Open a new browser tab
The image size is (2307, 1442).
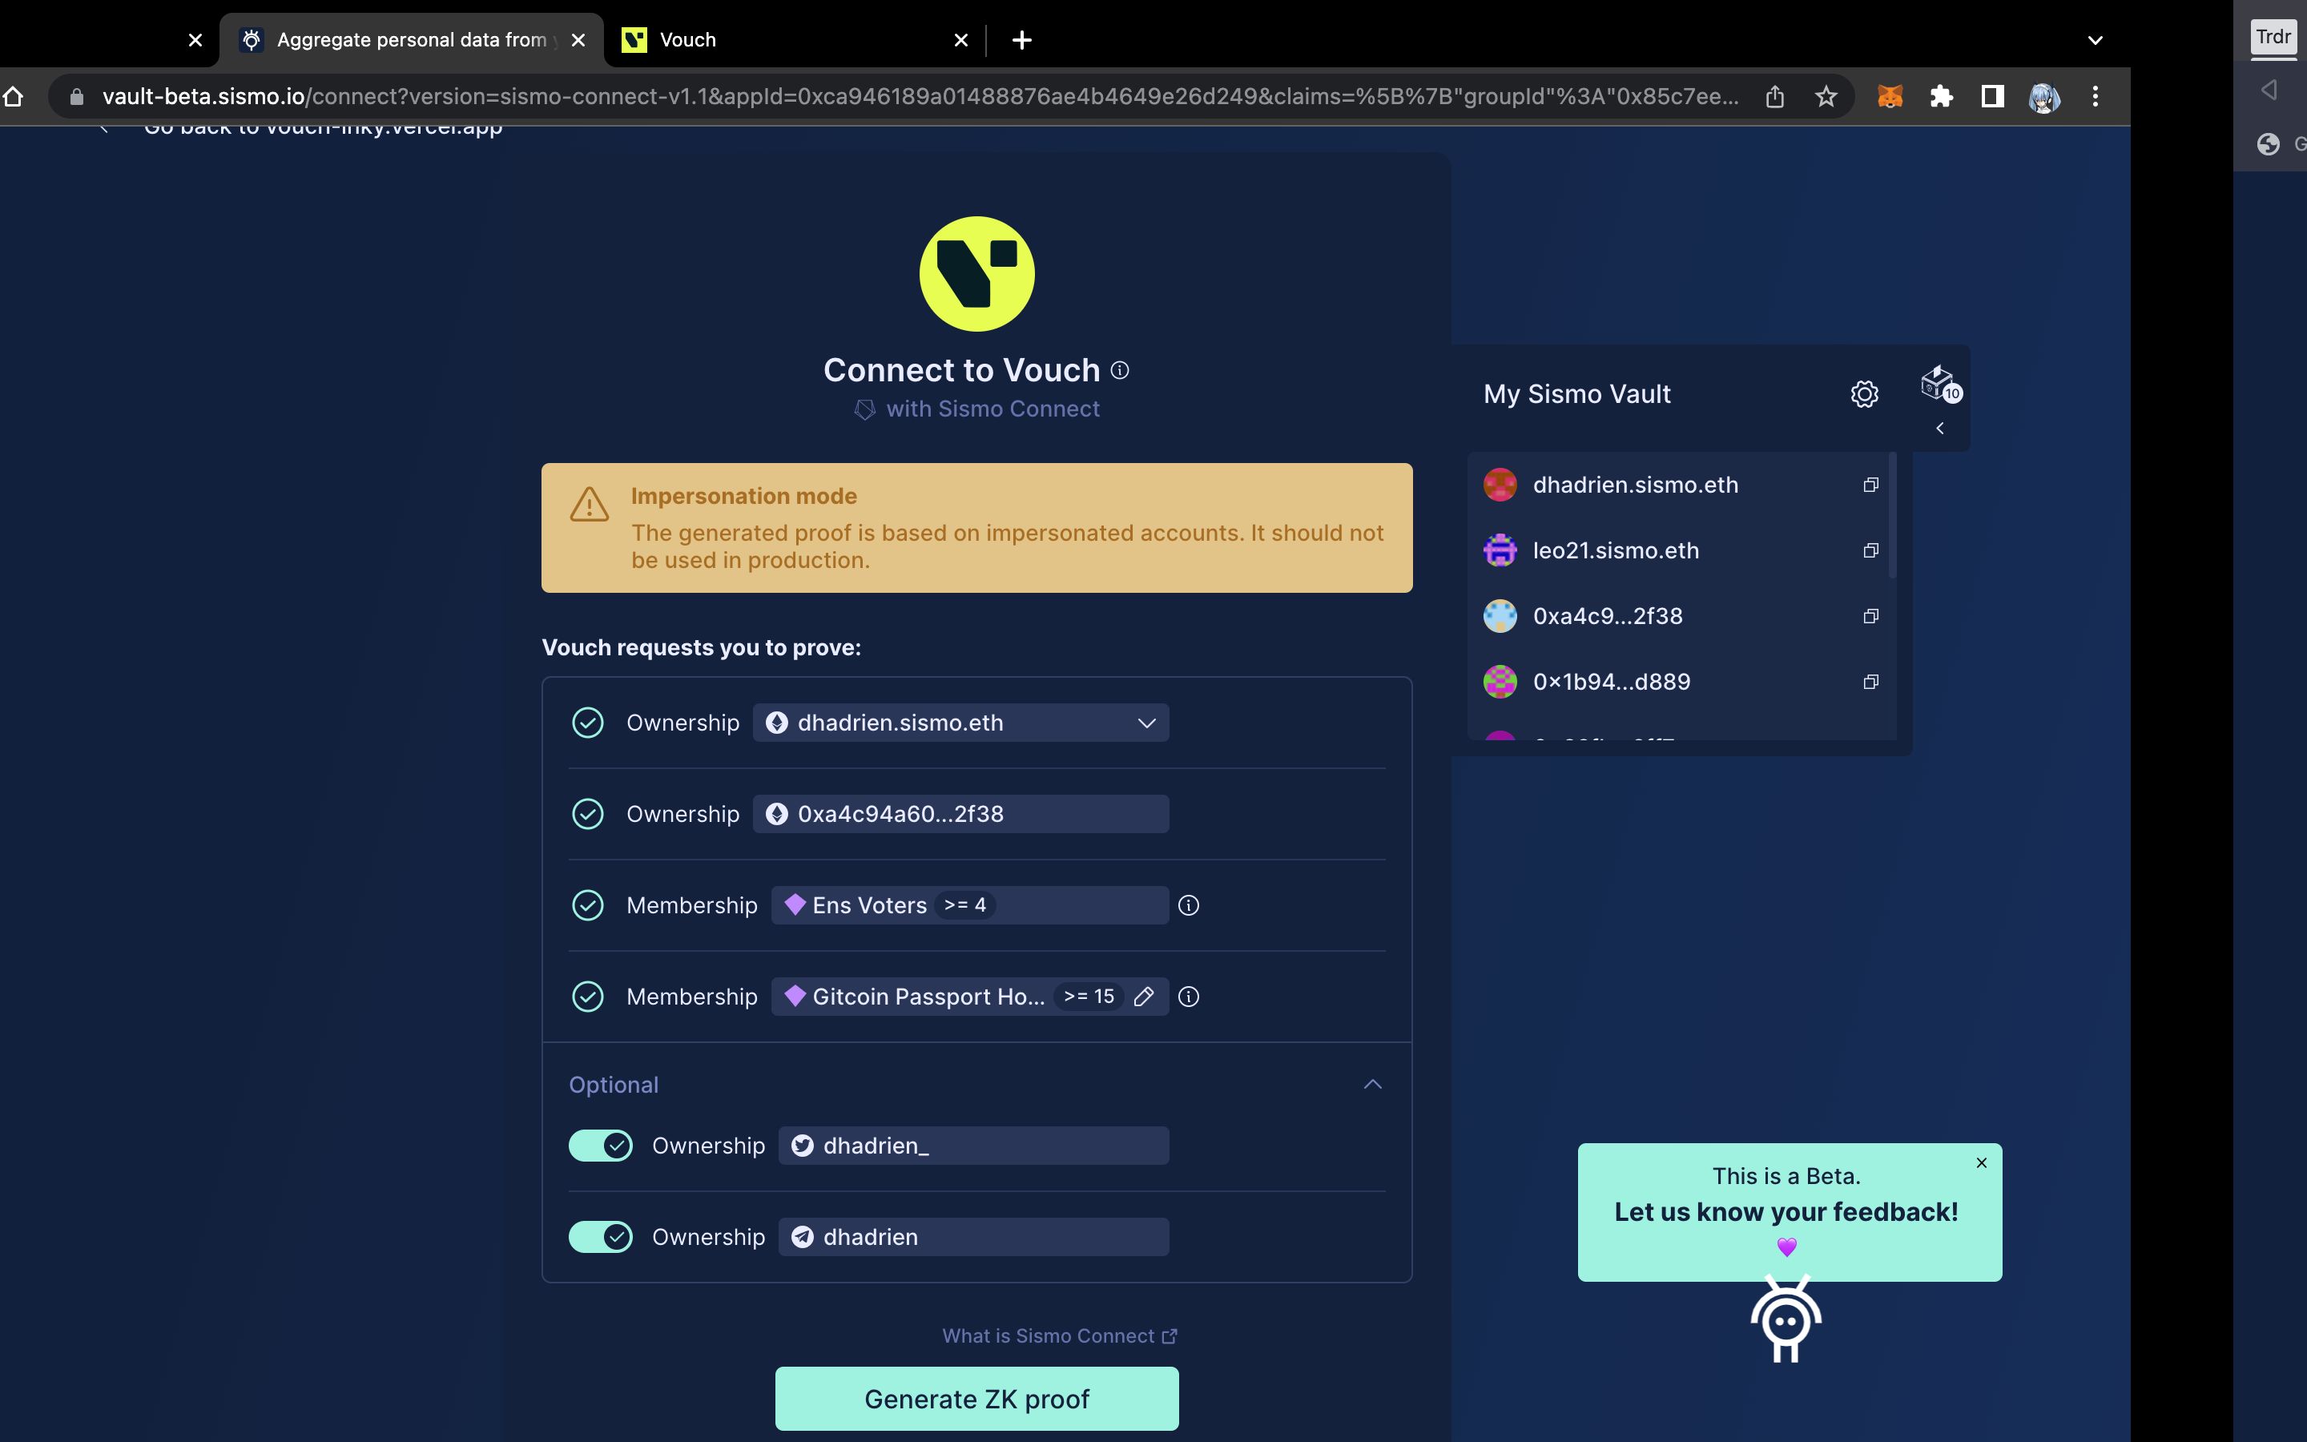click(1022, 40)
